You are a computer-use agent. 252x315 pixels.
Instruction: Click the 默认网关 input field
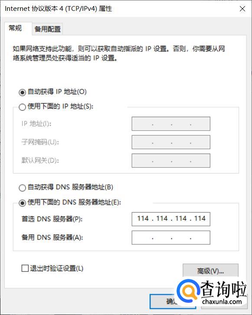171,161
